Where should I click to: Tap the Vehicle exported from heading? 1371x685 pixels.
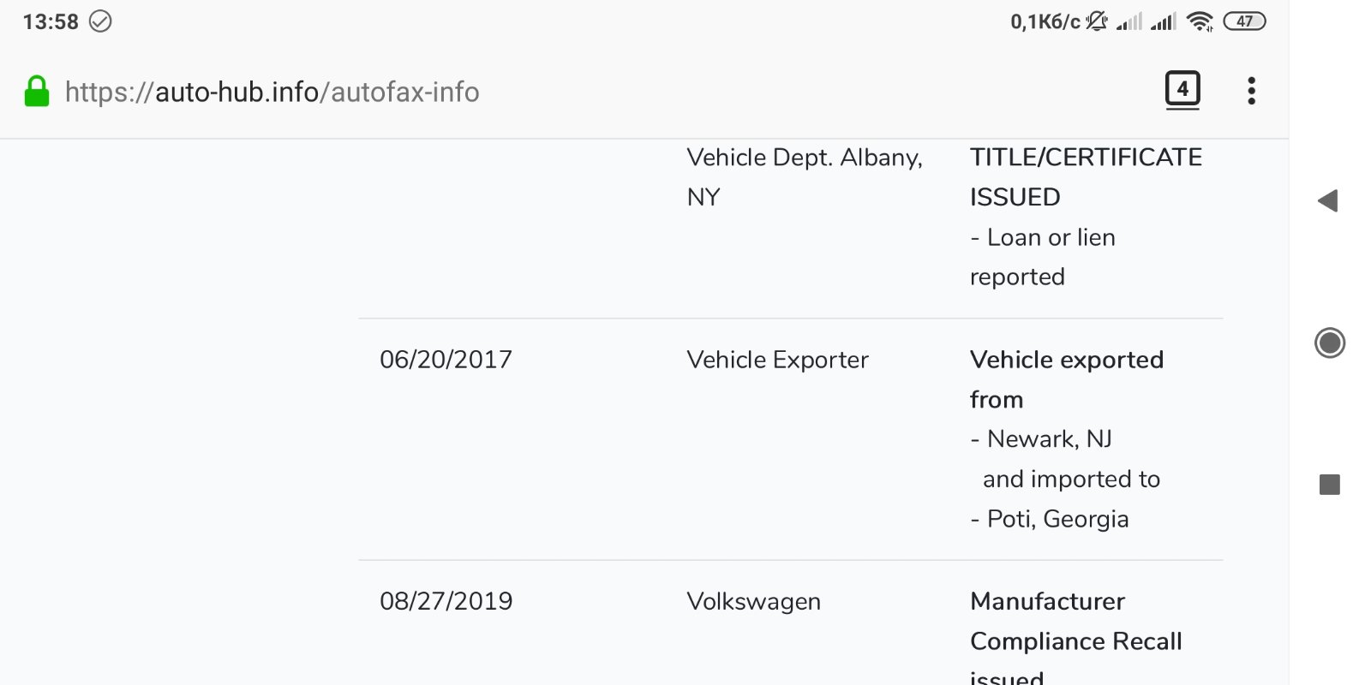point(1067,379)
